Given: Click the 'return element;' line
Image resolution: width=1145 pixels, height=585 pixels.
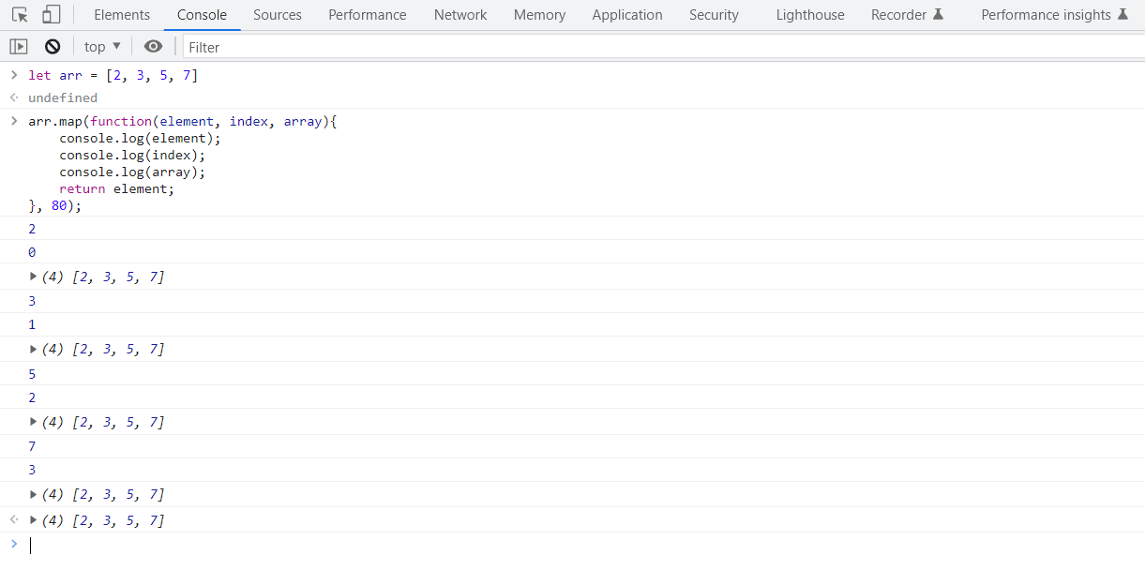Looking at the screenshot, I should click(x=117, y=188).
